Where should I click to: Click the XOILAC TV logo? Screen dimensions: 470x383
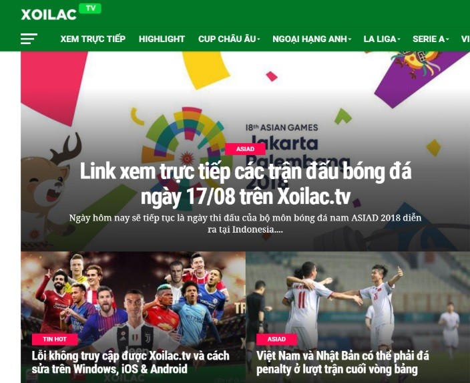(x=61, y=12)
